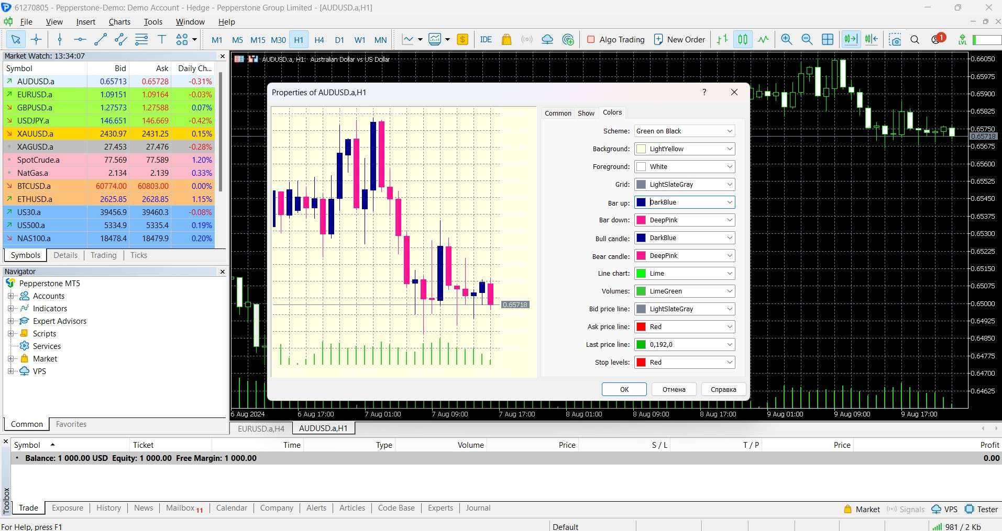Select the Fibonacci retracement tool

tap(141, 39)
